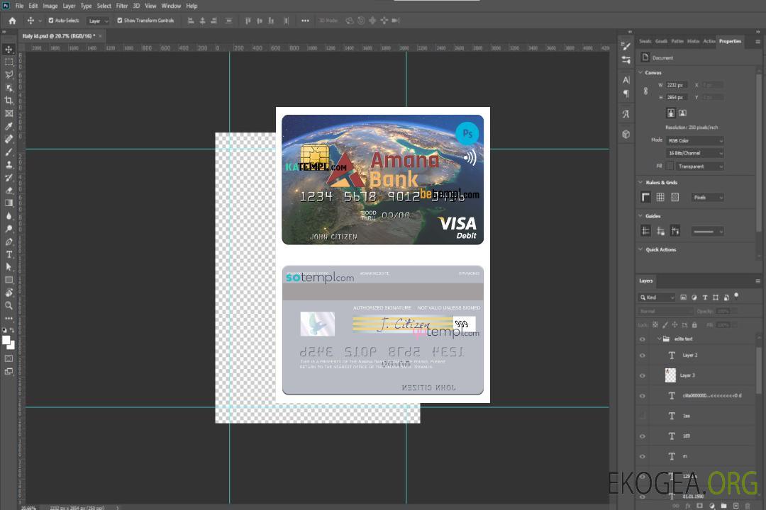Click the canvas fill color swatch
The width and height of the screenshot is (766, 510).
pyautogui.click(x=670, y=166)
